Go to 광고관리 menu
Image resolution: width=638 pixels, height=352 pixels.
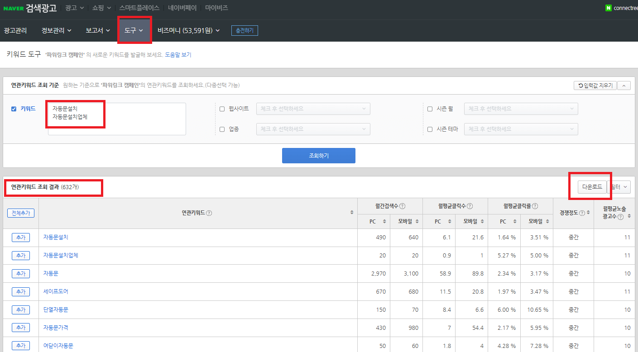(15, 30)
